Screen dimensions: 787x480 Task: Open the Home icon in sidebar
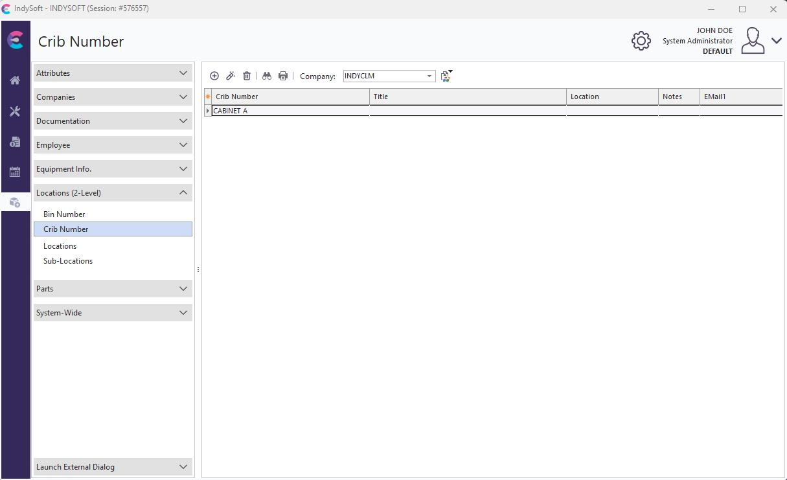15,80
